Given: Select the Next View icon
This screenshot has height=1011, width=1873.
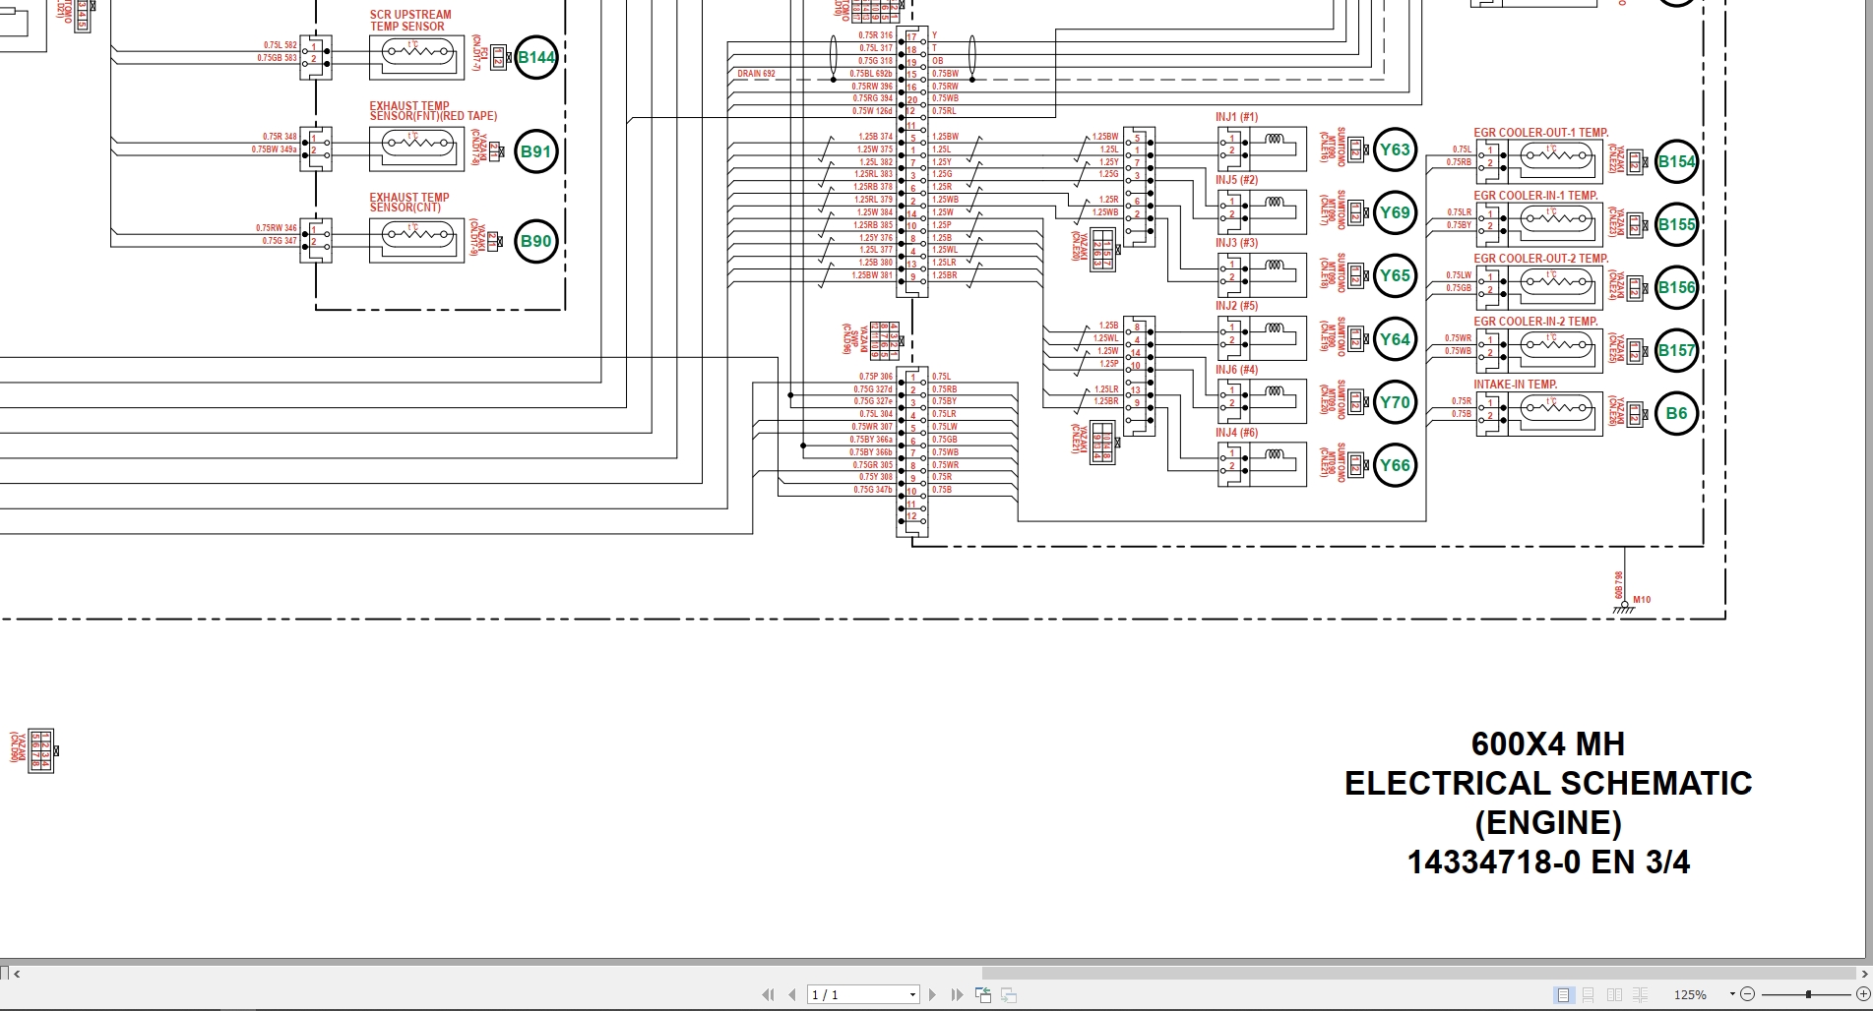Looking at the screenshot, I should tap(1008, 994).
